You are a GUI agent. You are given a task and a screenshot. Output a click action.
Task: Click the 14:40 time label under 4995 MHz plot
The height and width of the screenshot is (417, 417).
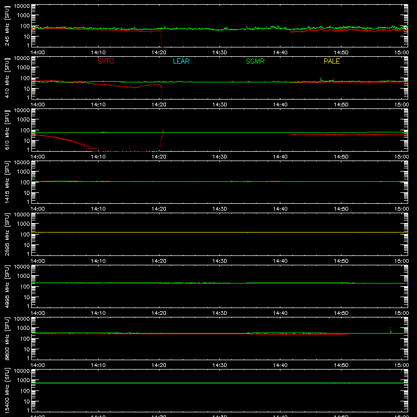tap(280, 313)
